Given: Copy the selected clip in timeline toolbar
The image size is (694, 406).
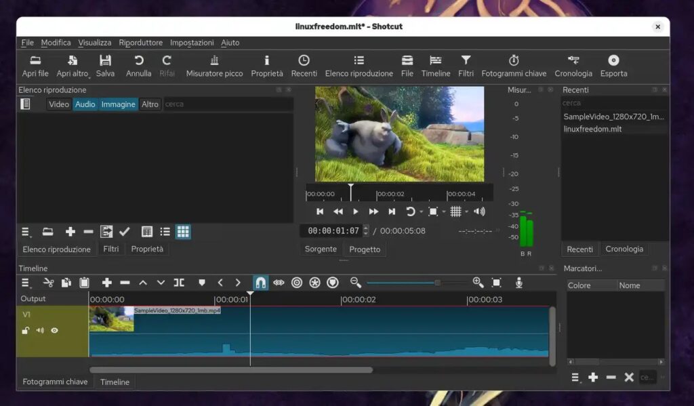Looking at the screenshot, I should point(66,283).
